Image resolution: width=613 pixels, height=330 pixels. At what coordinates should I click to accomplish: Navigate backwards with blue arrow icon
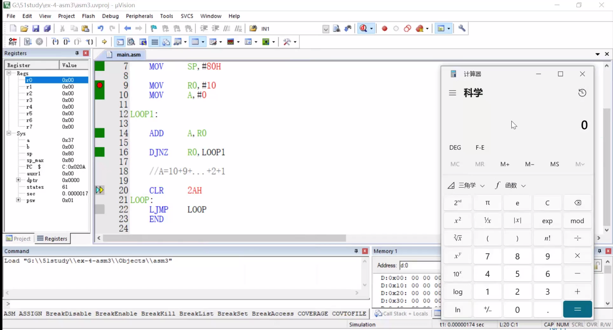tap(127, 29)
